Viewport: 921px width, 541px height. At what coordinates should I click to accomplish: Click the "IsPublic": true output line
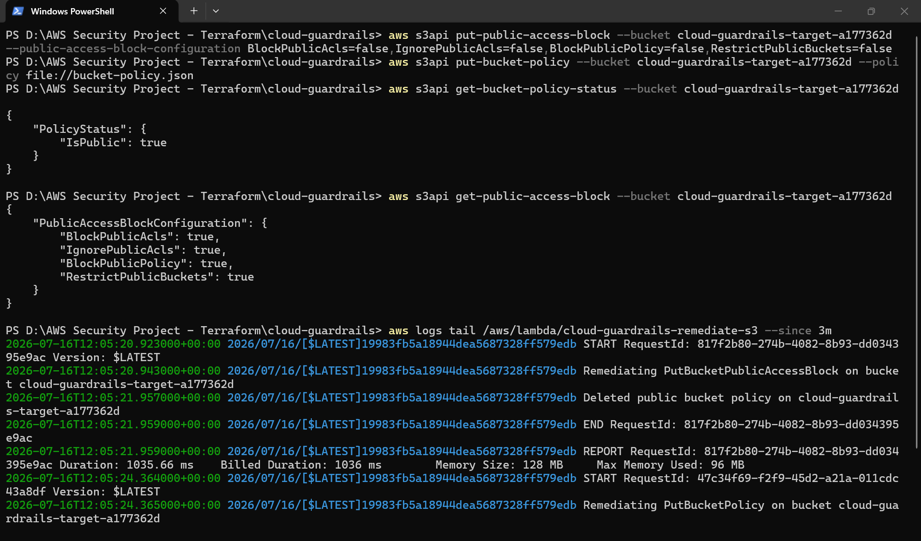click(x=113, y=142)
